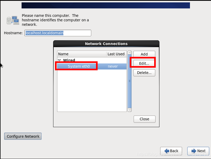Screen dimensions: 211x159
Task: Open the Edit... dialog for the connection
Action: tap(144, 63)
